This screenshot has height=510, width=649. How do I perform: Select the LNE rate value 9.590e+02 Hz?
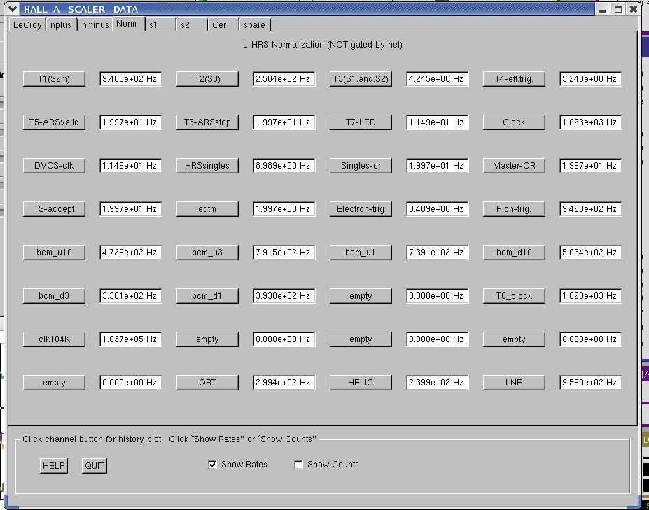pos(591,383)
